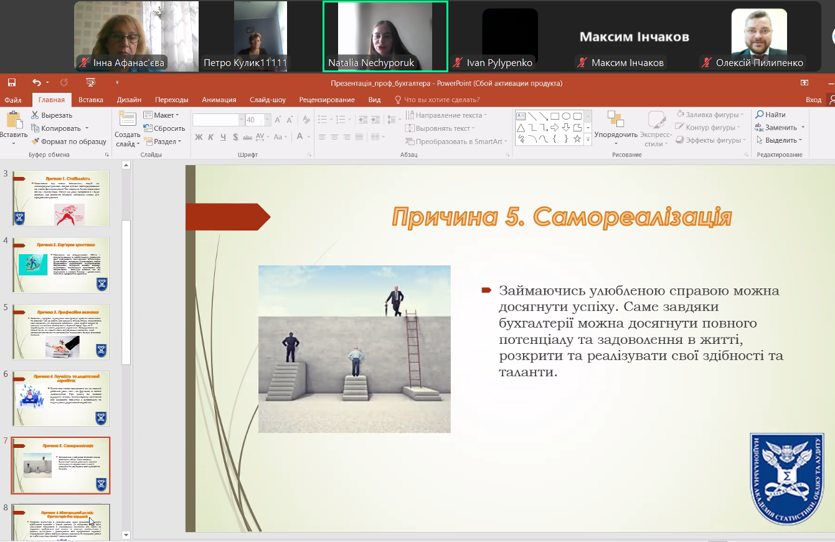This screenshot has width=835, height=542.
Task: Open the Вставка ribbon tab
Action: [x=91, y=100]
